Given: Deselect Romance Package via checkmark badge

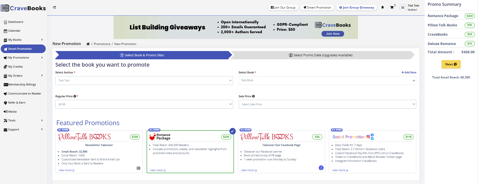Looking at the screenshot, I should click(x=232, y=131).
